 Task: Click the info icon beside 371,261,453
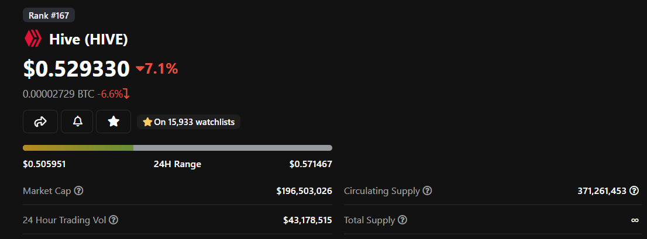click(634, 190)
